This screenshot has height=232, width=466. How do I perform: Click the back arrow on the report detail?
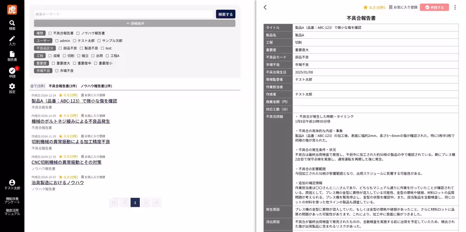[x=265, y=7]
